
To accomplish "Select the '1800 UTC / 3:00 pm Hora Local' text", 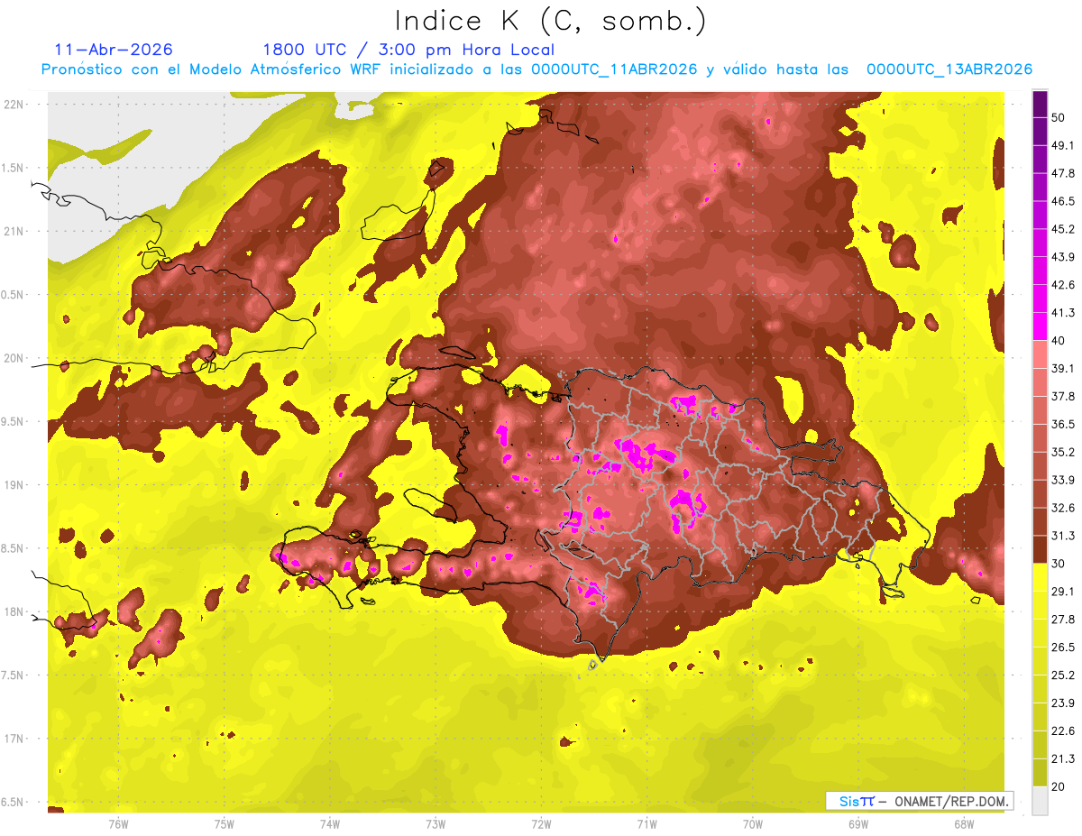I will pos(408,50).
